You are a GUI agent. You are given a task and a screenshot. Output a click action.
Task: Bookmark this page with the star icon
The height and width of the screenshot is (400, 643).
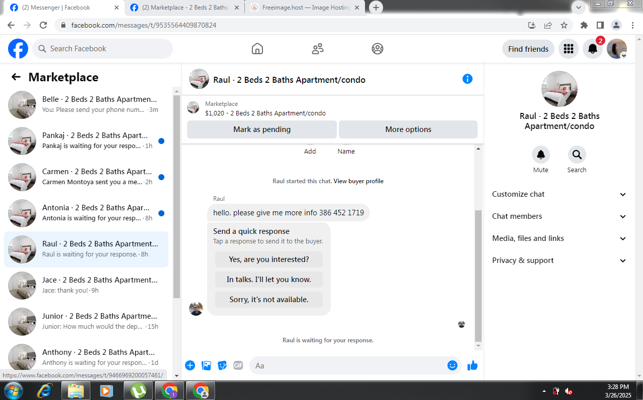click(x=564, y=25)
